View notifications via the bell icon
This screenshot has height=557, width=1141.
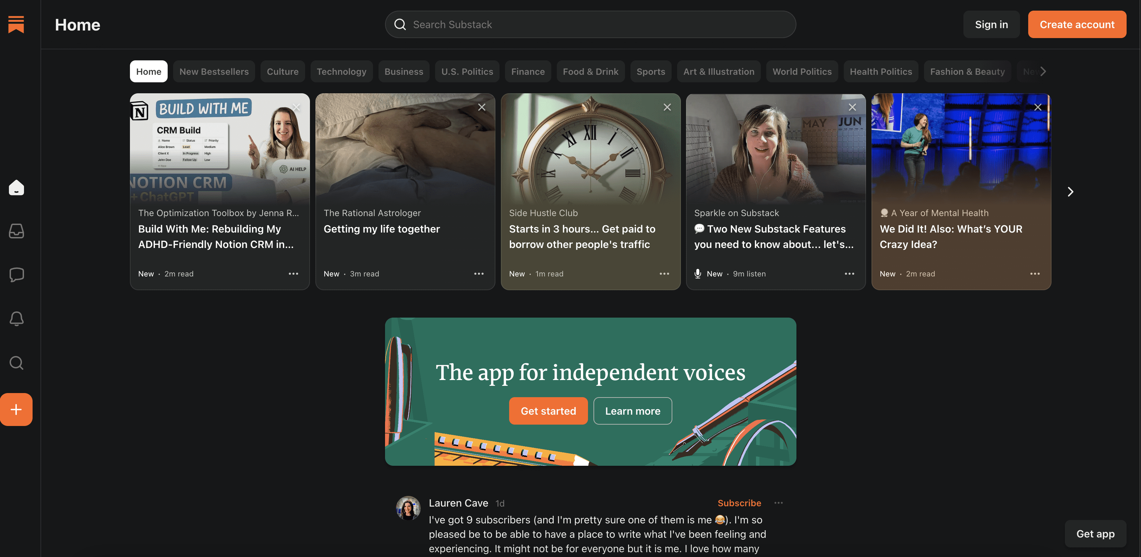coord(16,319)
